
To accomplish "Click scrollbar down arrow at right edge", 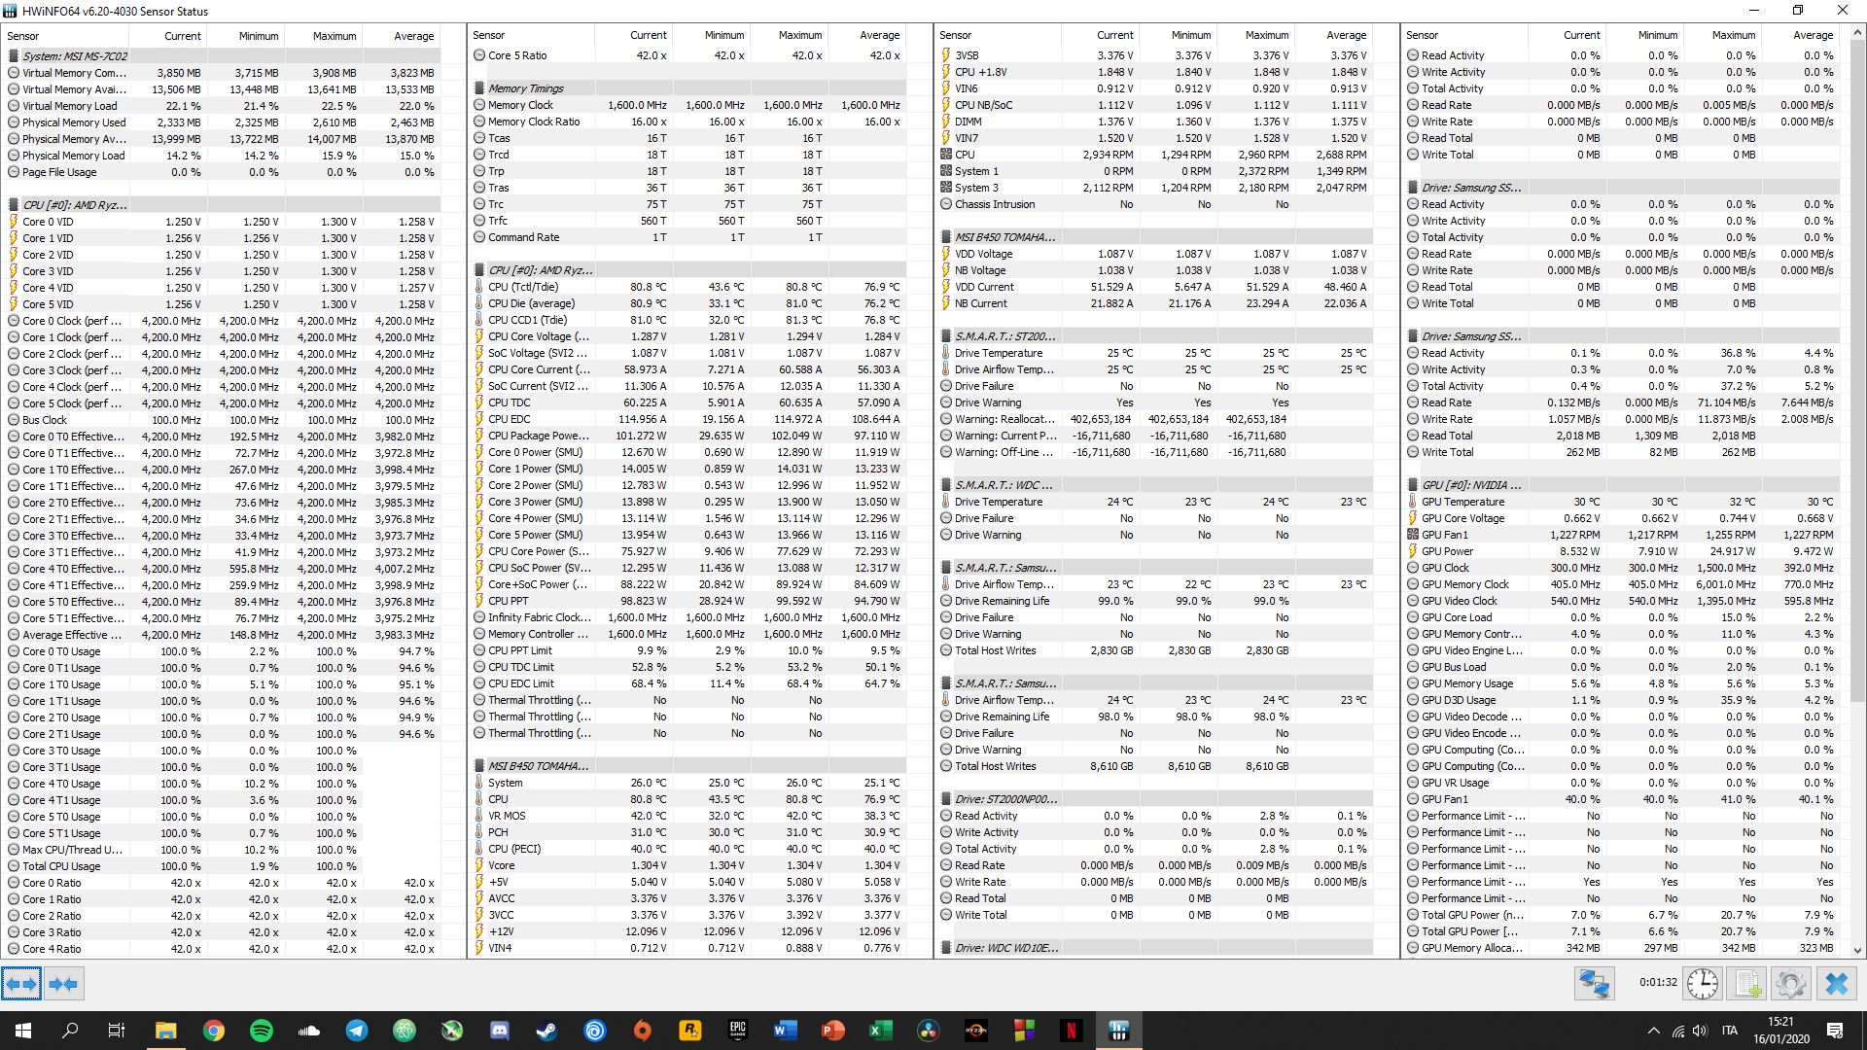I will point(1857,950).
